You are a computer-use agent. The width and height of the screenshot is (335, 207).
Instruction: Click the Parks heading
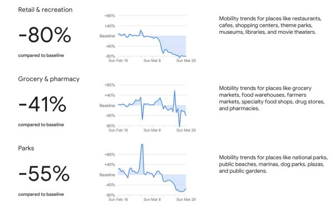(26, 148)
